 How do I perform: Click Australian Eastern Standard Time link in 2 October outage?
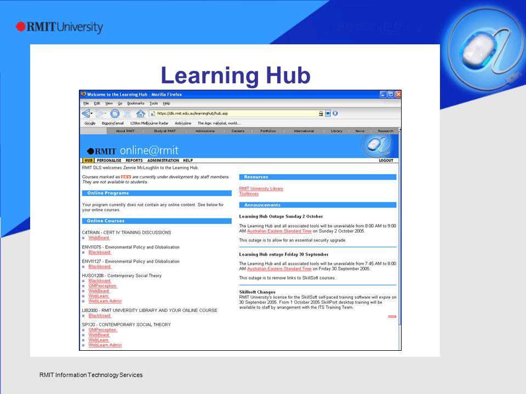pyautogui.click(x=279, y=231)
